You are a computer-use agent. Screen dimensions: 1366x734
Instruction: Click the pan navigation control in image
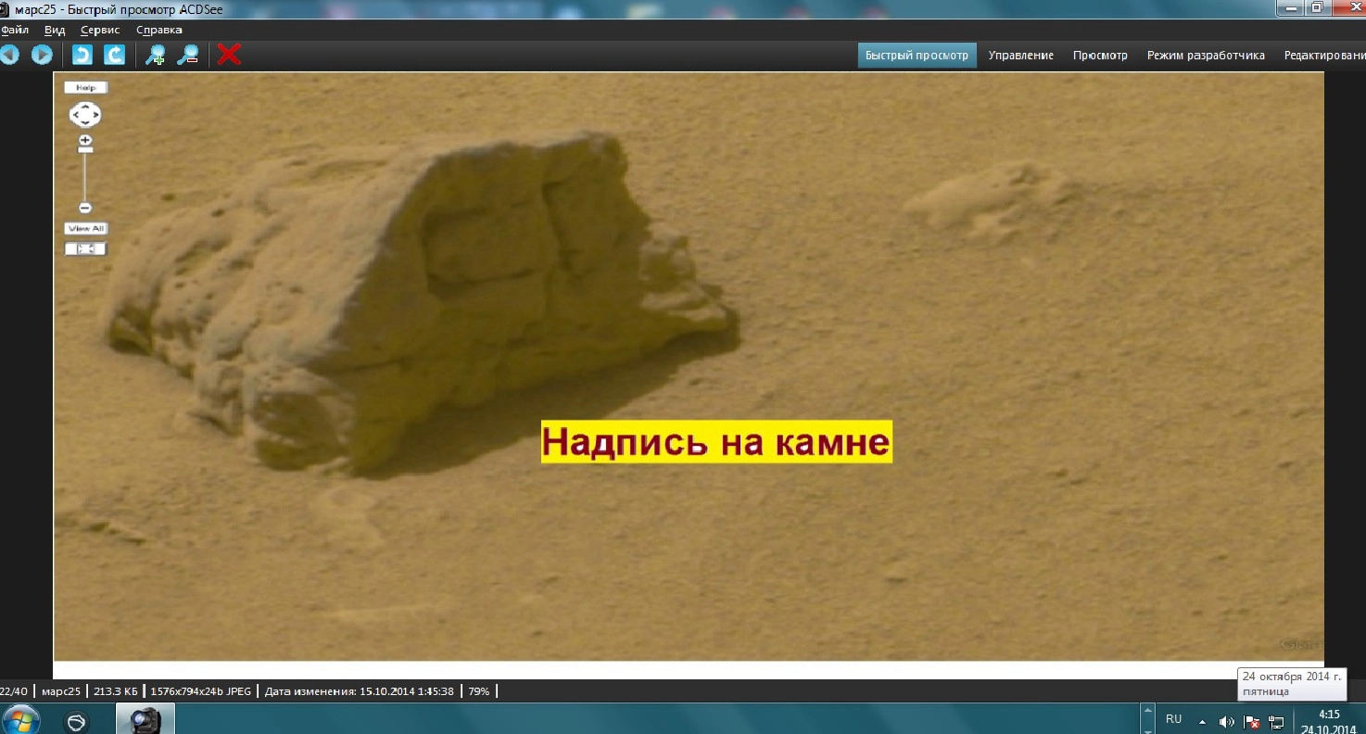pos(85,115)
